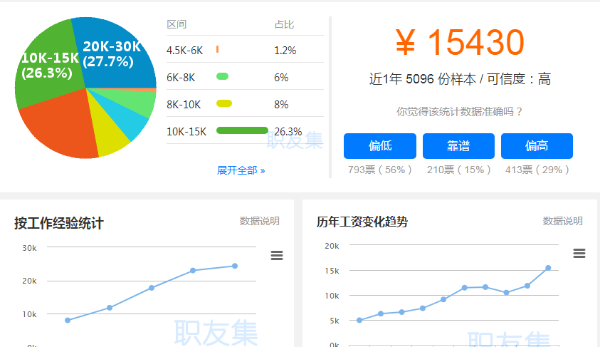Image resolution: width=600 pixels, height=347 pixels.
Task: Open the 历年工资变化趋势 chart hamburger menu
Action: [x=579, y=254]
